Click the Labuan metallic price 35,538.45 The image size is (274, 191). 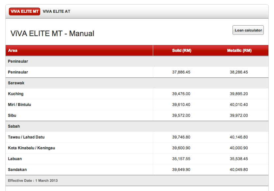pyautogui.click(x=239, y=159)
